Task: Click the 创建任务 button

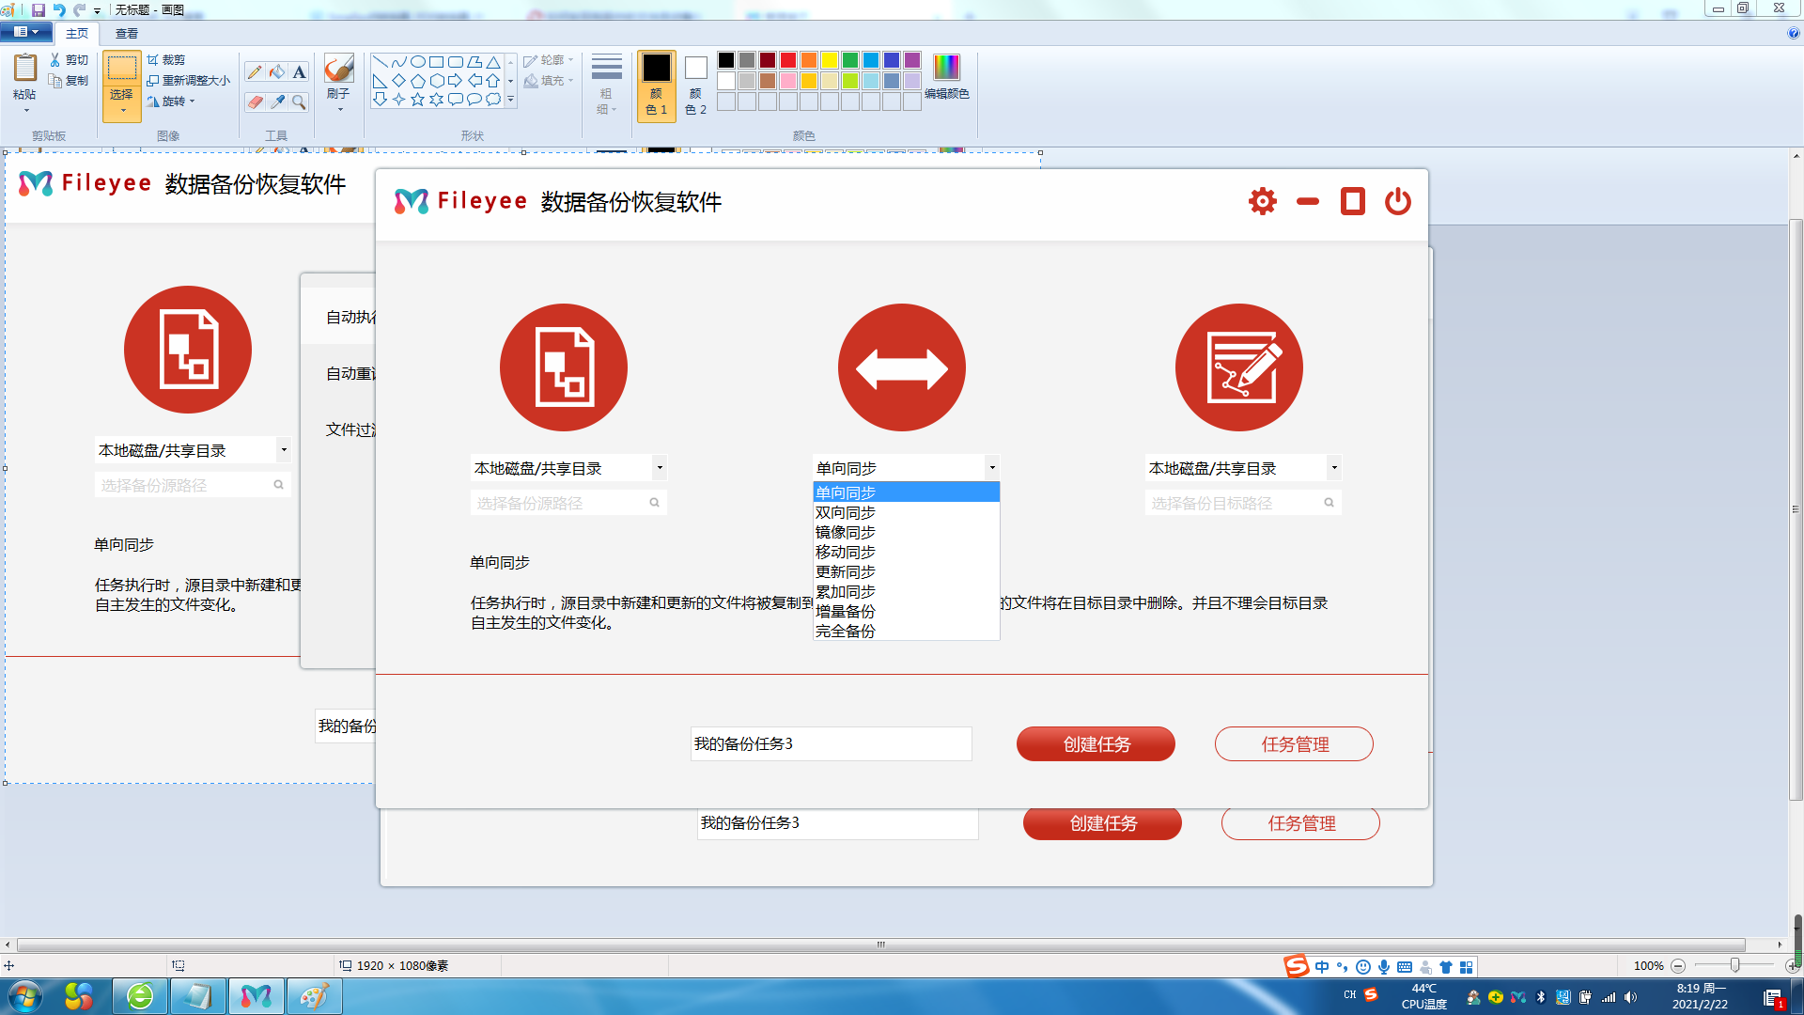Action: tap(1096, 743)
